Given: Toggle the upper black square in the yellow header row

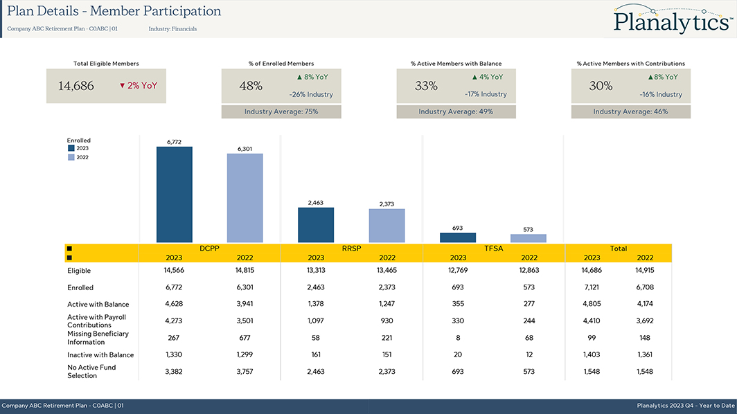Looking at the screenshot, I should (x=69, y=249).
